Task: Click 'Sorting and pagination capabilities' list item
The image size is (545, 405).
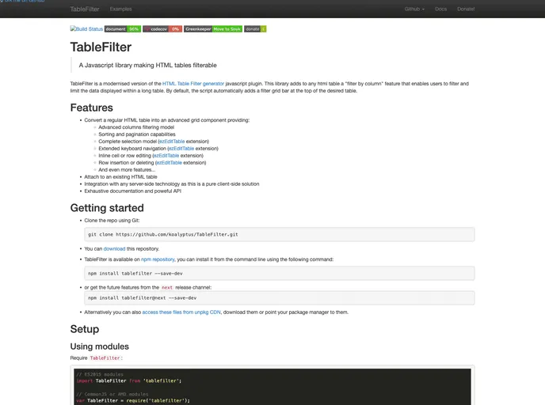Action: 137,134
